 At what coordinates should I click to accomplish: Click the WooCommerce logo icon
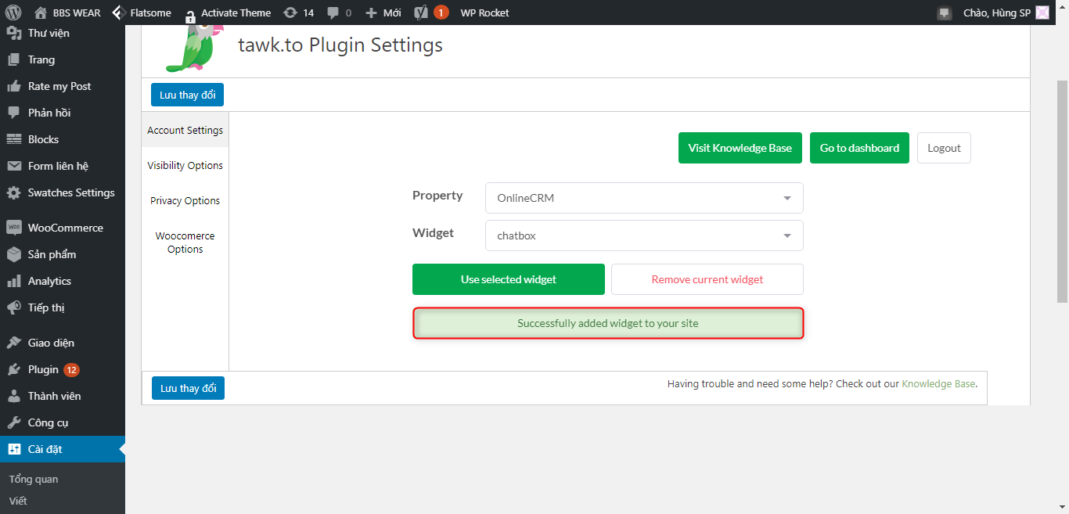coord(14,228)
